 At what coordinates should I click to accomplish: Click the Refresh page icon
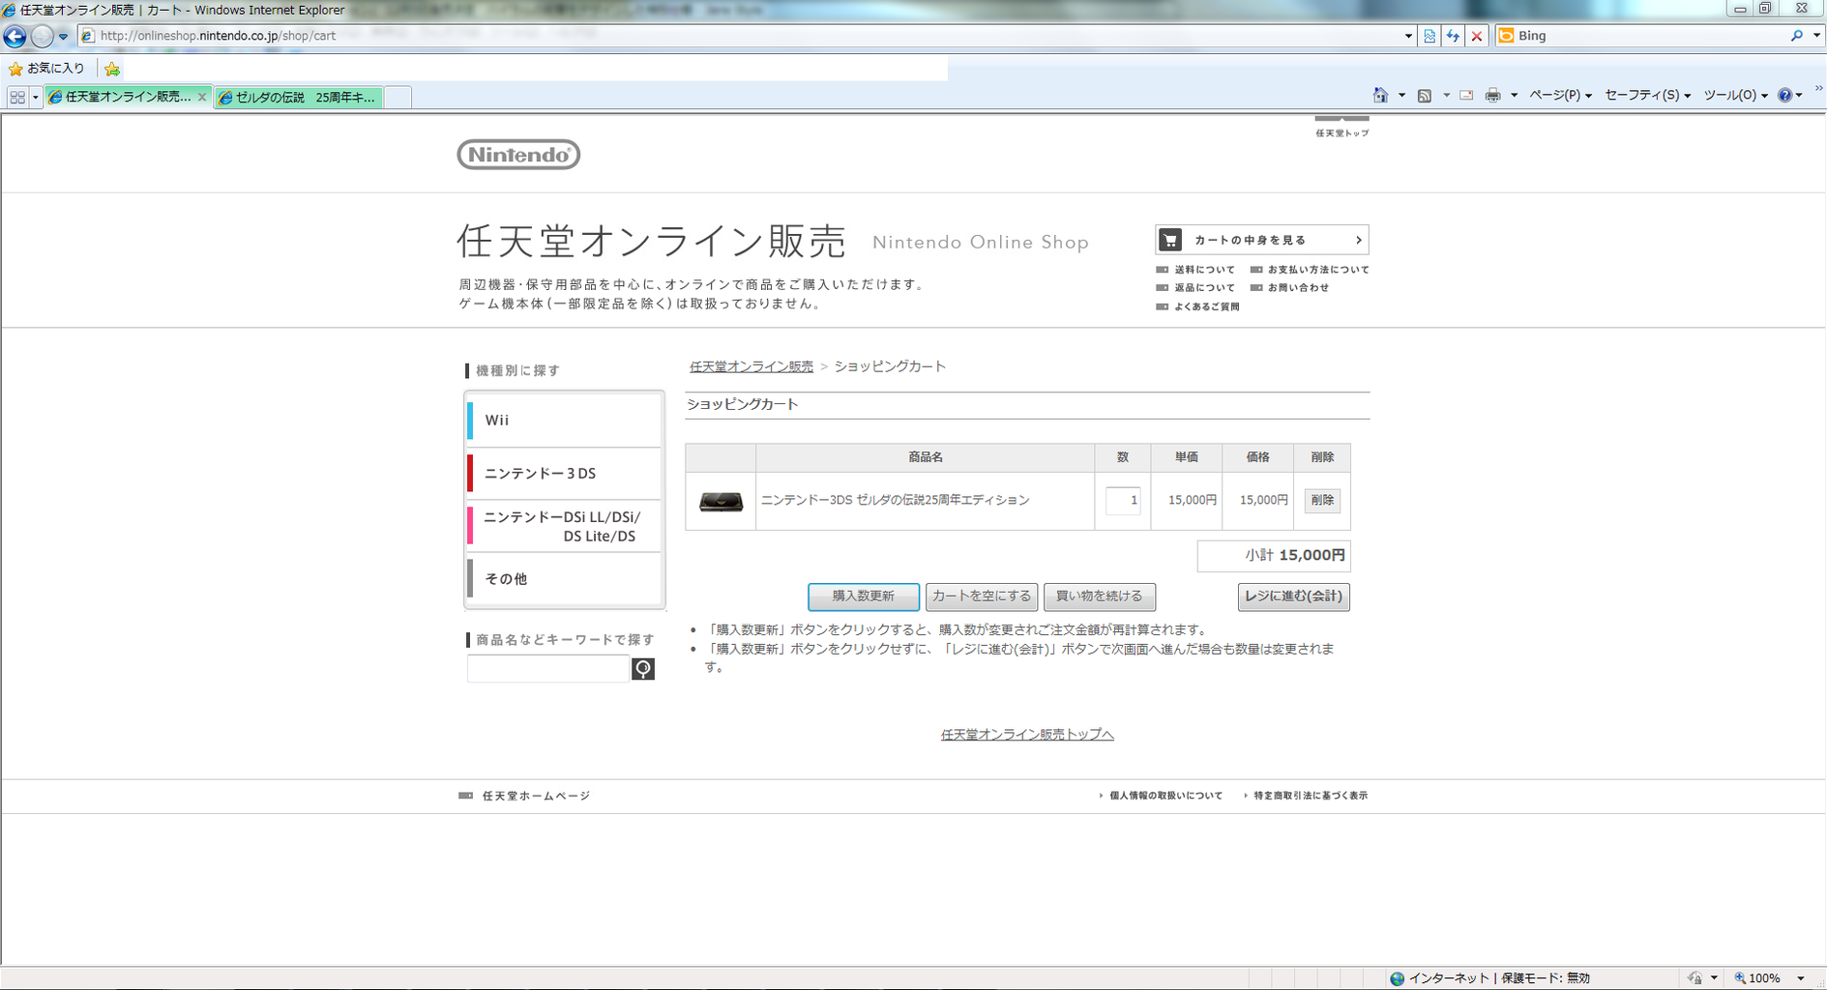(x=1453, y=36)
